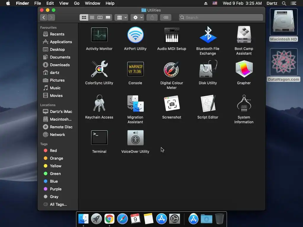Viewport: 303px width, 227px height.
Task: Open the Screenshot utility icon
Action: click(172, 104)
